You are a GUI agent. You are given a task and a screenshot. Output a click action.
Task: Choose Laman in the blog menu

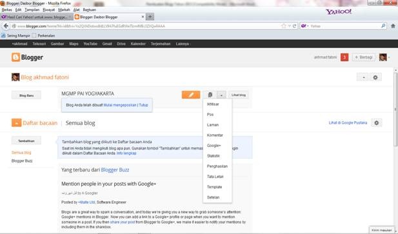(x=213, y=125)
